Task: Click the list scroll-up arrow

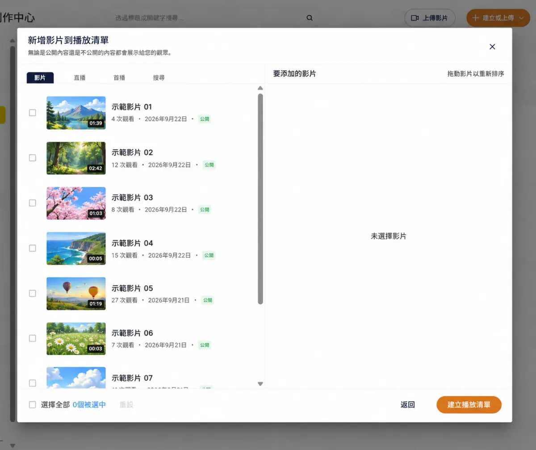Action: click(260, 88)
